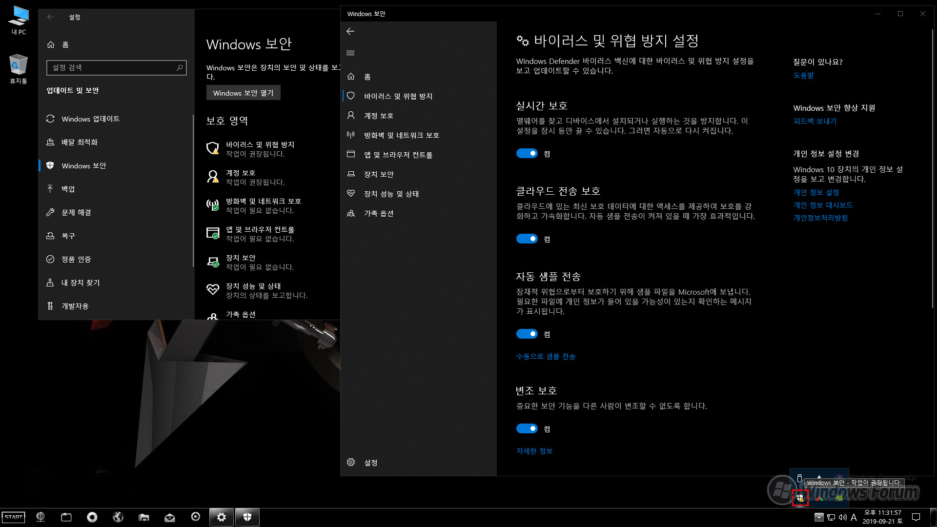
Task: Select Windows 보안 in 설정 sidebar
Action: point(116,165)
